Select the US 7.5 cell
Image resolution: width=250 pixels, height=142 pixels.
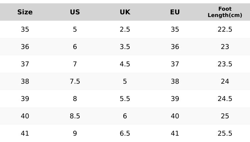tap(75, 81)
